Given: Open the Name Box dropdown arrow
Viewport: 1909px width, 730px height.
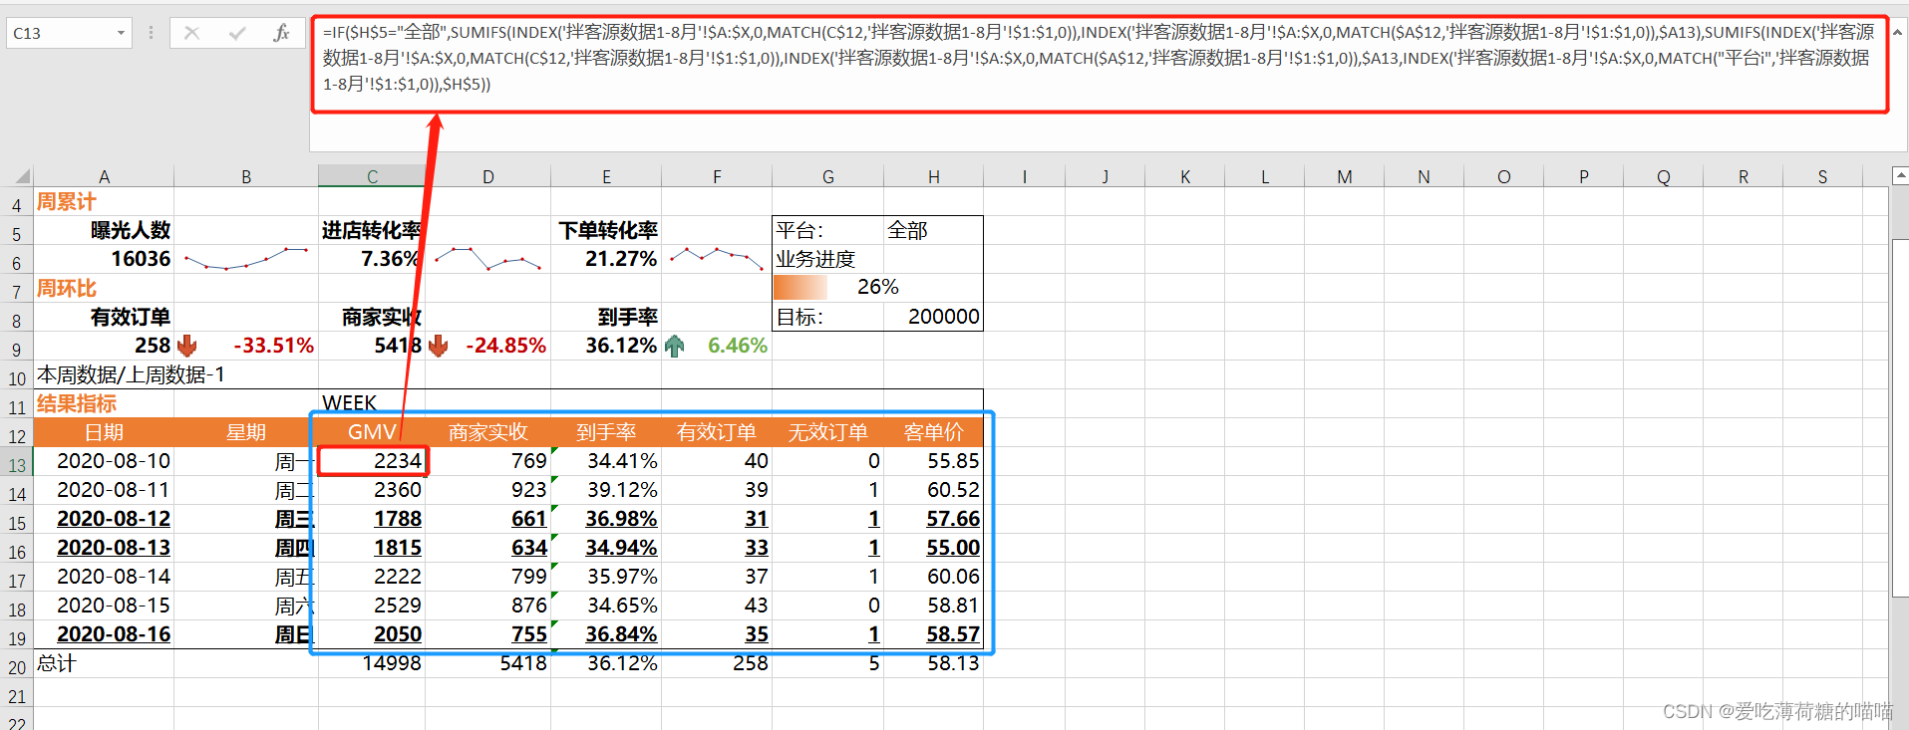Looking at the screenshot, I should point(121,33).
